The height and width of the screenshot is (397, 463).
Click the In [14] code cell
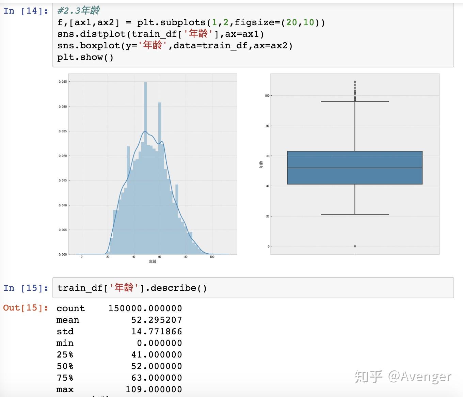pos(253,34)
